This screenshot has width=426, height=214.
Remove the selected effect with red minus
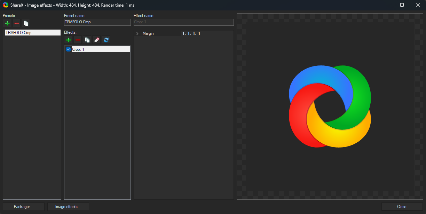pos(78,40)
